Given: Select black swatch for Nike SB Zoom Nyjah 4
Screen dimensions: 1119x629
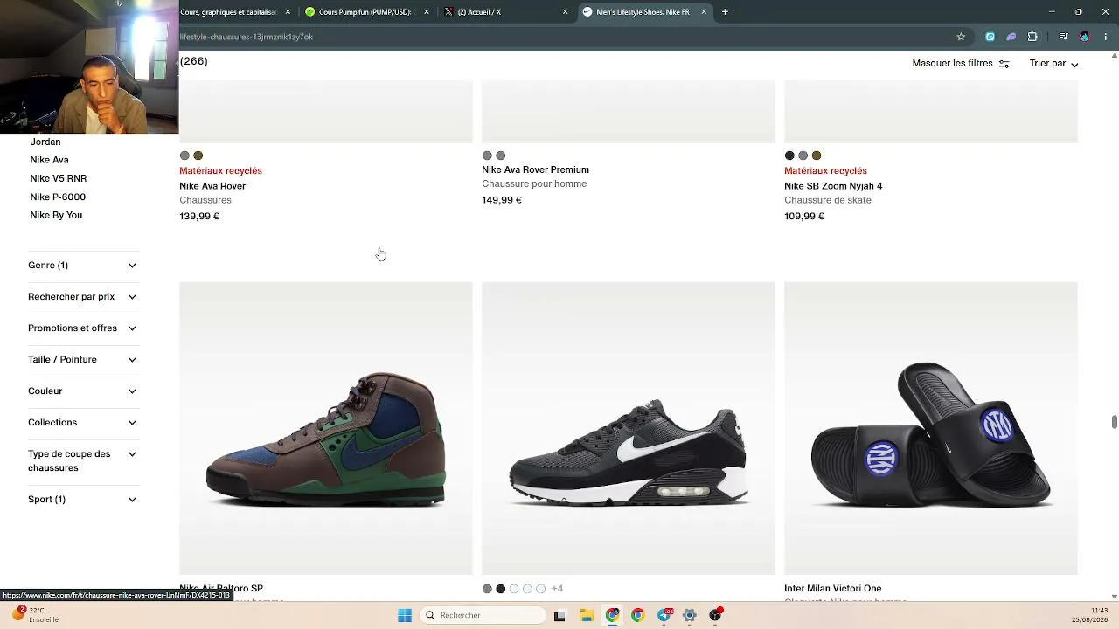Looking at the screenshot, I should pyautogui.click(x=789, y=156).
